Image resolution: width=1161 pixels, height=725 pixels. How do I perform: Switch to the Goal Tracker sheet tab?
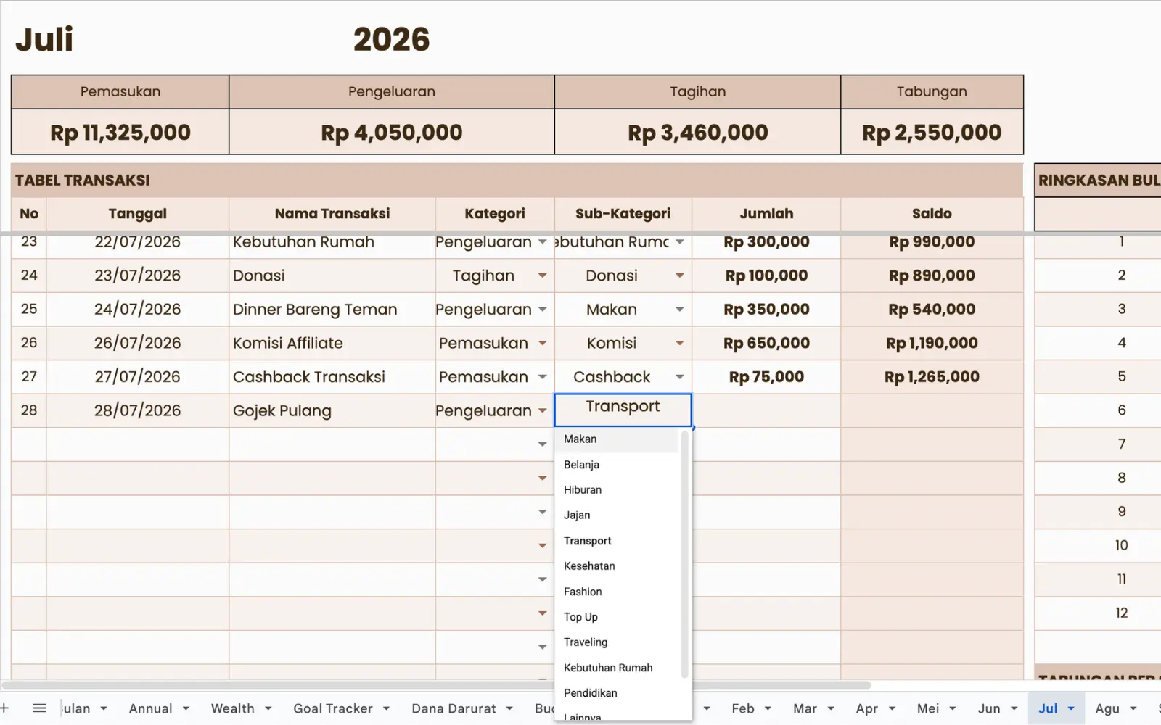333,708
